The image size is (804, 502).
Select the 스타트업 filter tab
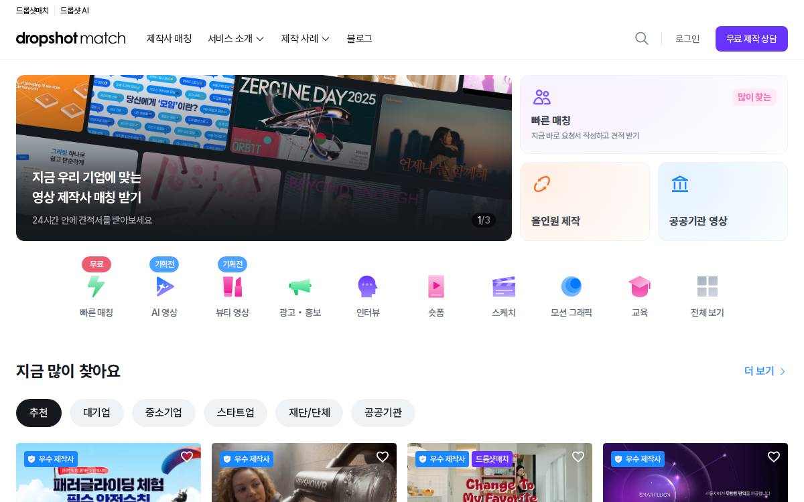(235, 413)
